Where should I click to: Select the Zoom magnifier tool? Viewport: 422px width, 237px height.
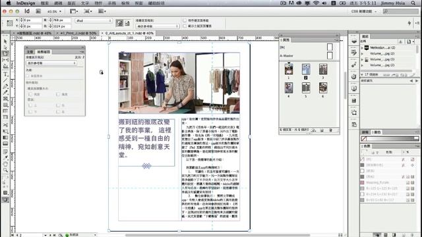[5, 170]
